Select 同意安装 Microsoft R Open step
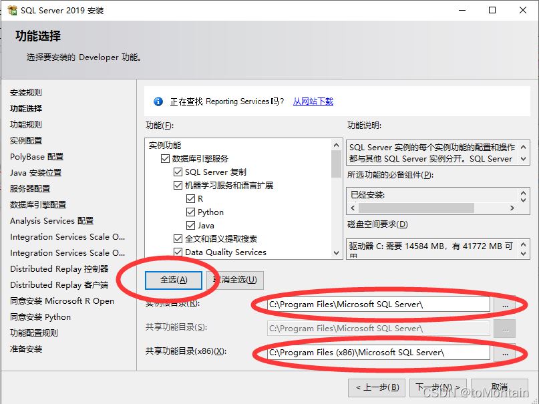 click(x=62, y=301)
